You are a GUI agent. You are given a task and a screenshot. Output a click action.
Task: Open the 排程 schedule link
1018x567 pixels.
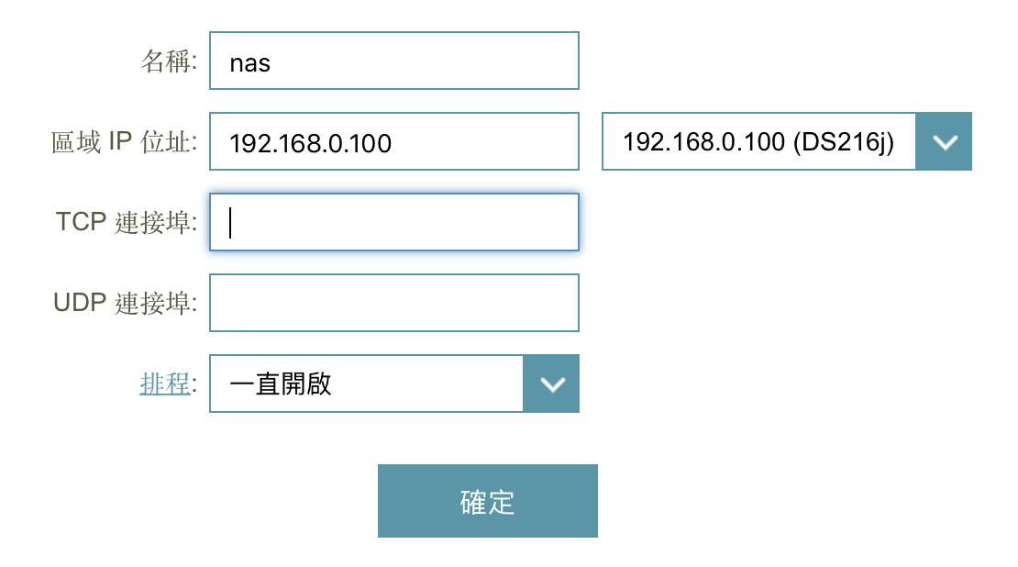point(164,384)
